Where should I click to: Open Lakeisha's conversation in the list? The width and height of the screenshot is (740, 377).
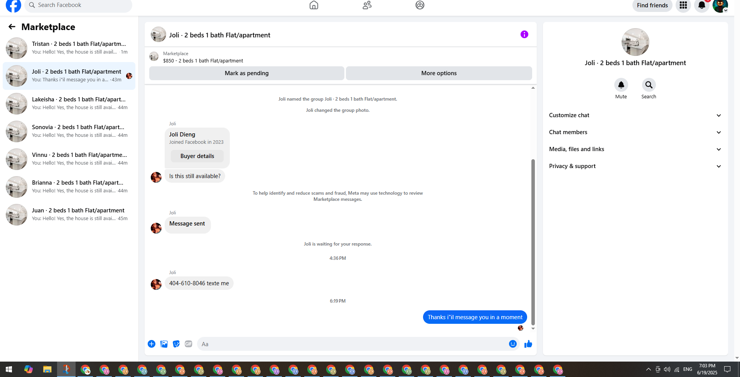(69, 104)
